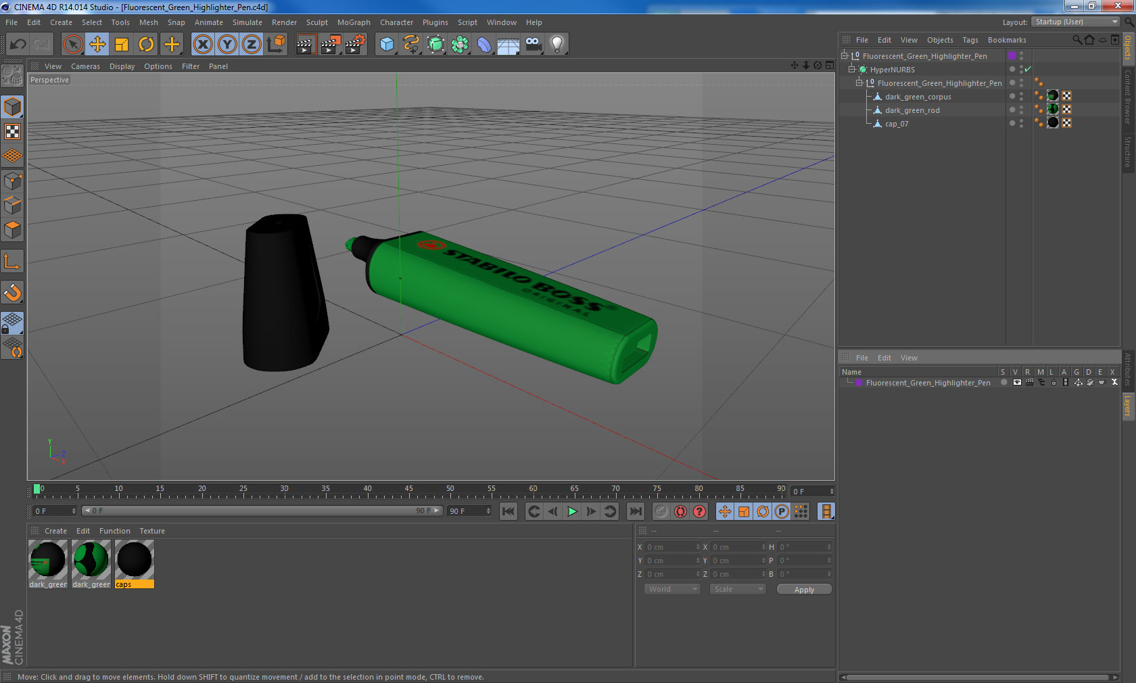Open the HyperNURBS generator icon
This screenshot has width=1136, height=683.
click(x=436, y=45)
